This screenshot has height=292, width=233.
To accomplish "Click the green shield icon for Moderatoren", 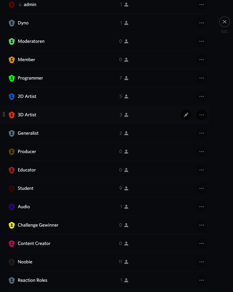I will pyautogui.click(x=12, y=41).
